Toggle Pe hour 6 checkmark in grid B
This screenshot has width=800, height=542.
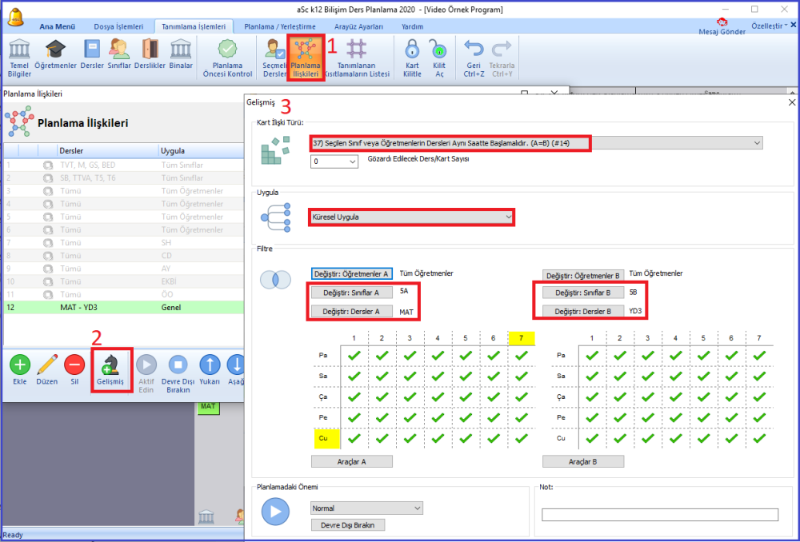[731, 417]
